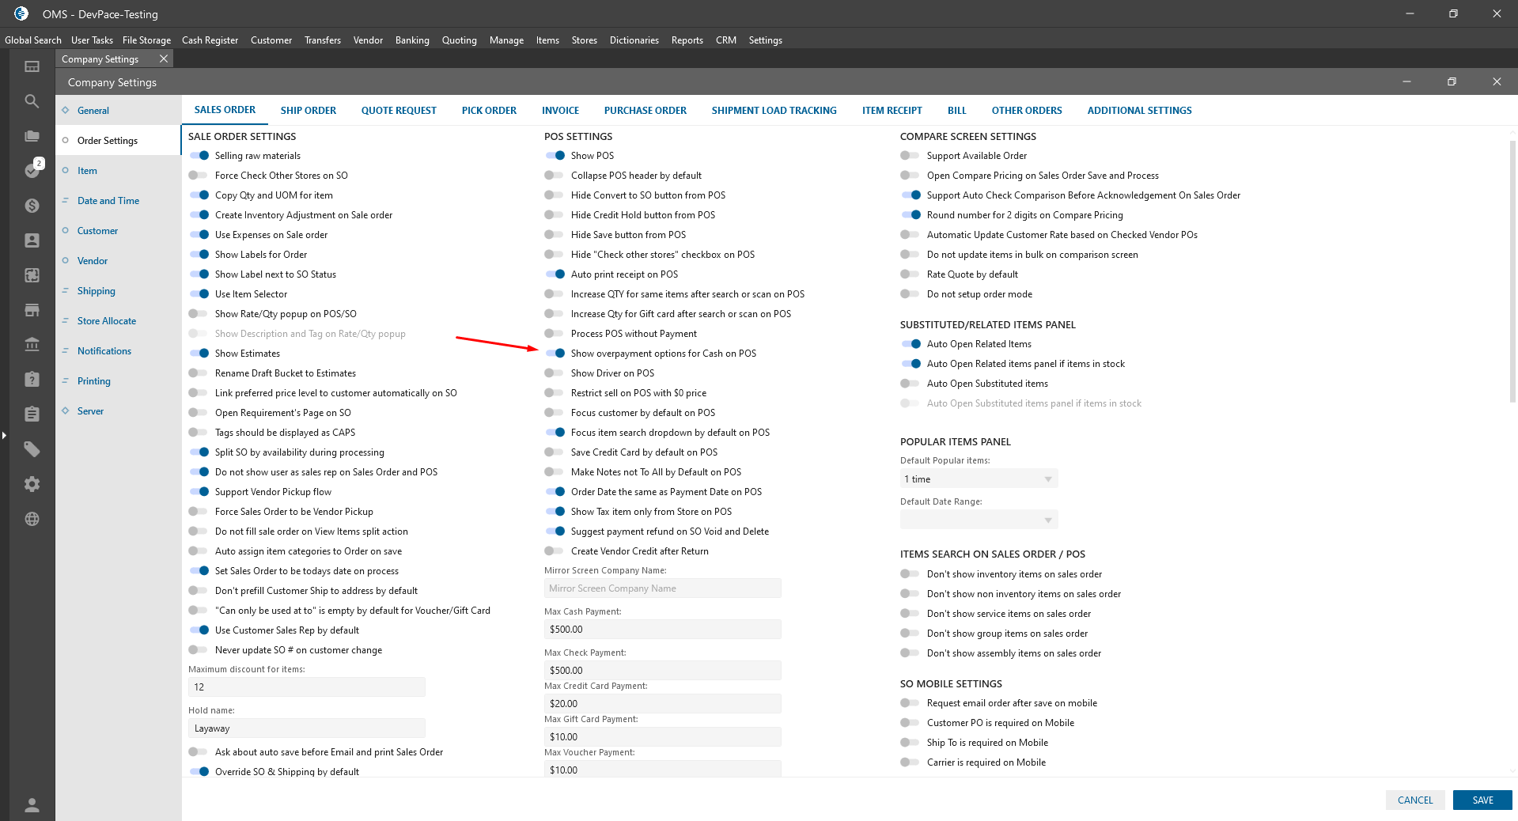Click the store front sidebar icon
Screen dimensions: 1518x821
tap(32, 310)
